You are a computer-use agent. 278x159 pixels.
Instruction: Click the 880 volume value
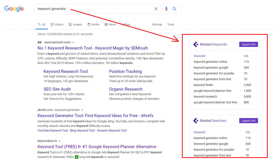(x=246, y=102)
